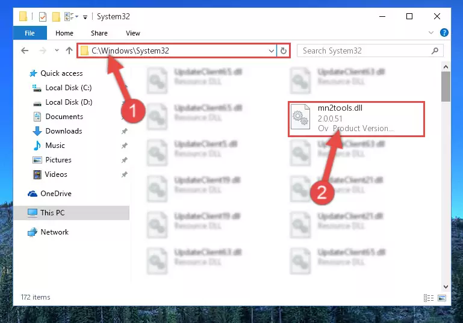The height and width of the screenshot is (323, 463).
Task: Switch to the Share ribbon tab
Action: (x=99, y=33)
